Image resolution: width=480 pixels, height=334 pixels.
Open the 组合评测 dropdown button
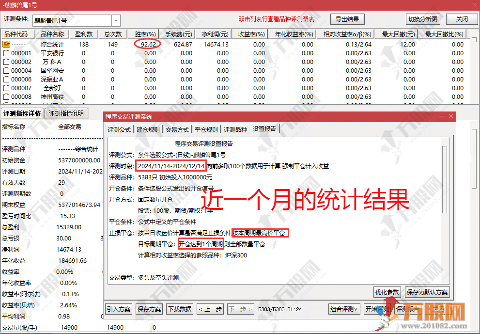click(x=344, y=309)
